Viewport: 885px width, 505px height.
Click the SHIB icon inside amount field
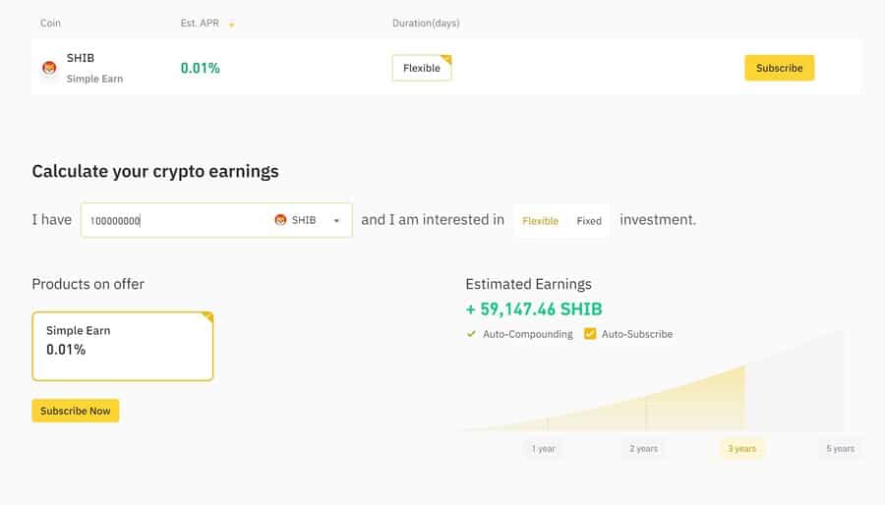280,220
